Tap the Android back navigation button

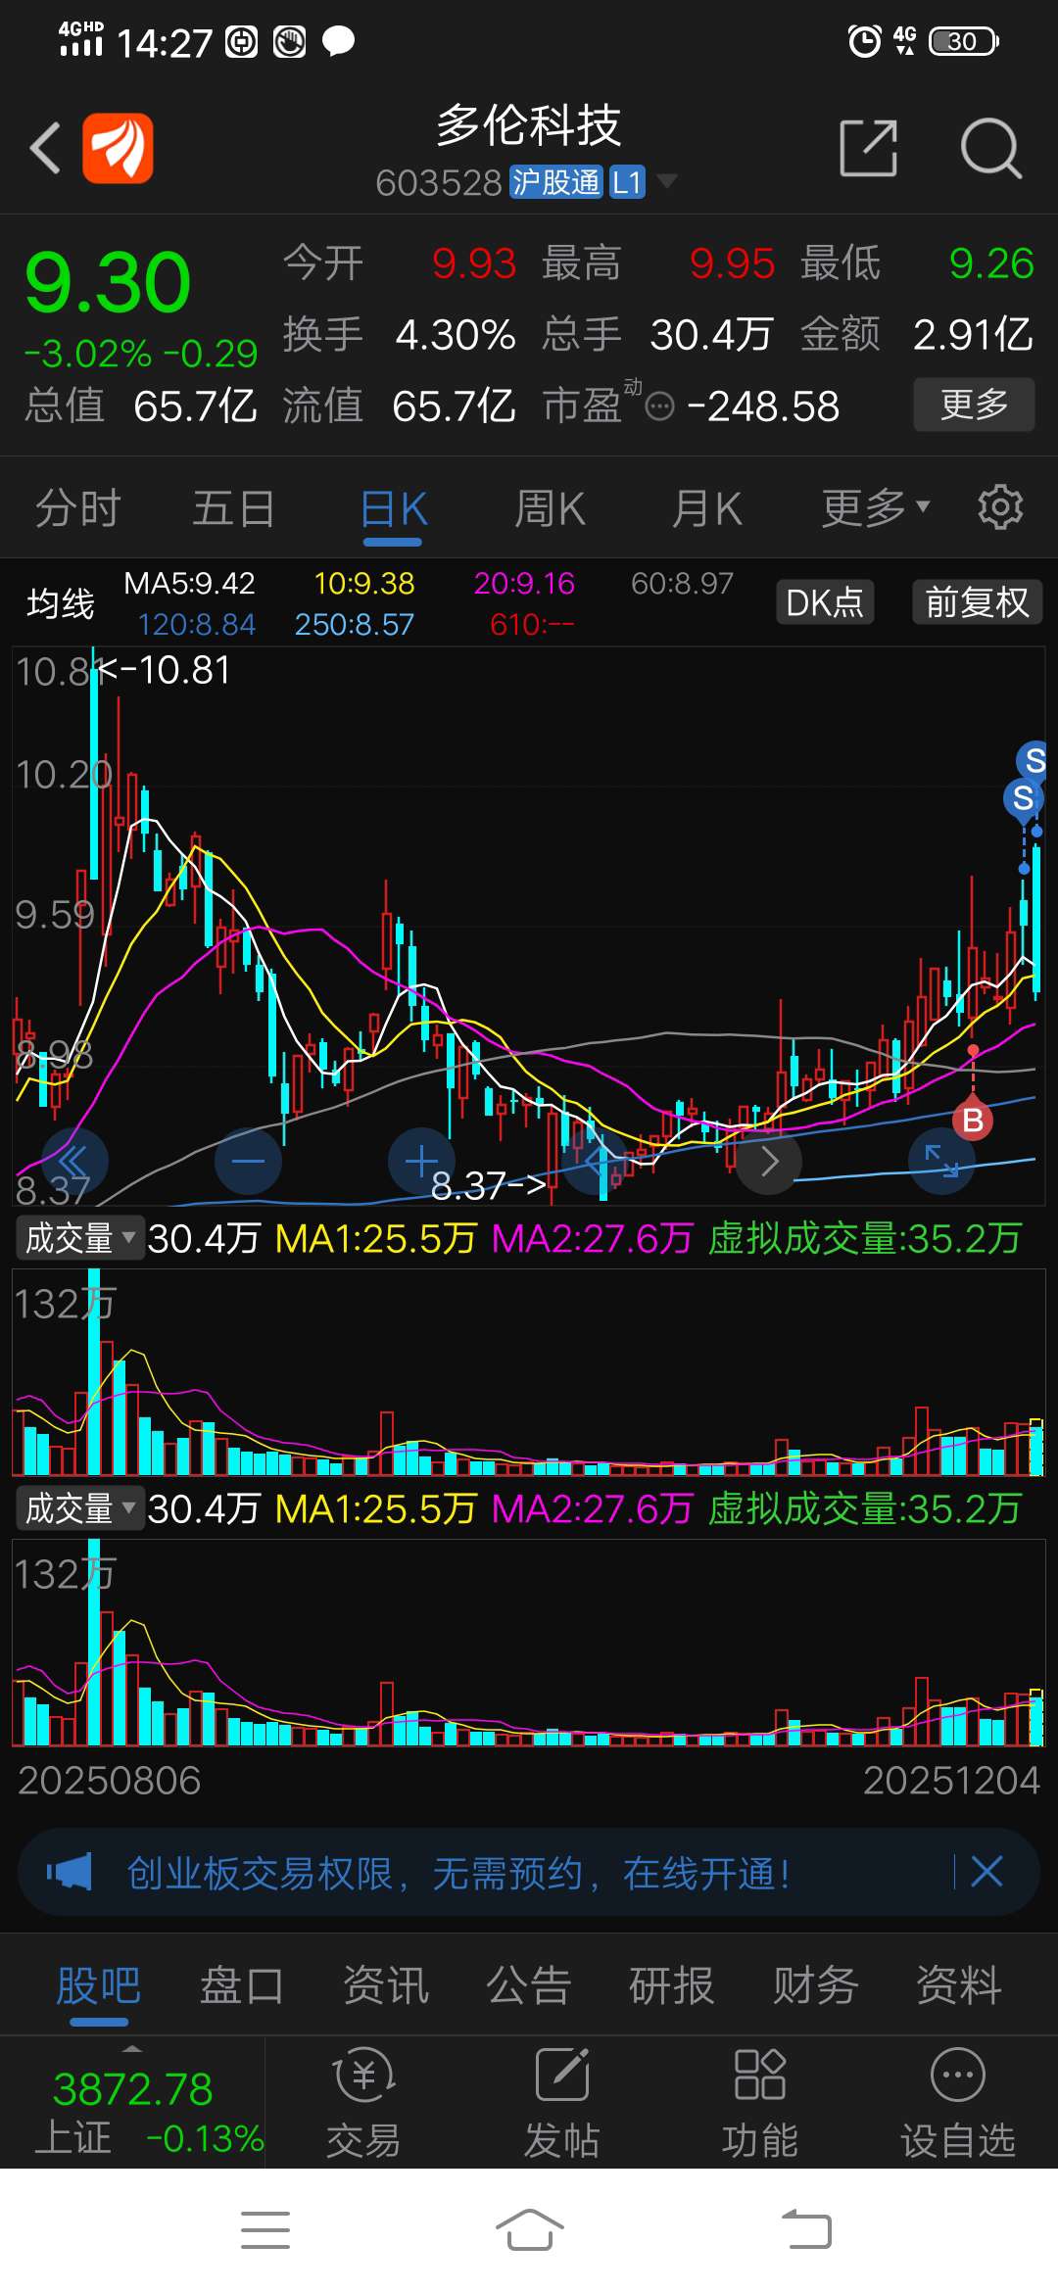tap(806, 2230)
